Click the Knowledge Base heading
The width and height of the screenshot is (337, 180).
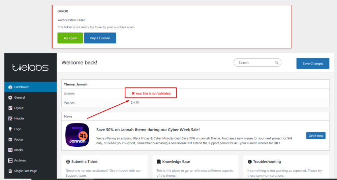pyautogui.click(x=176, y=161)
